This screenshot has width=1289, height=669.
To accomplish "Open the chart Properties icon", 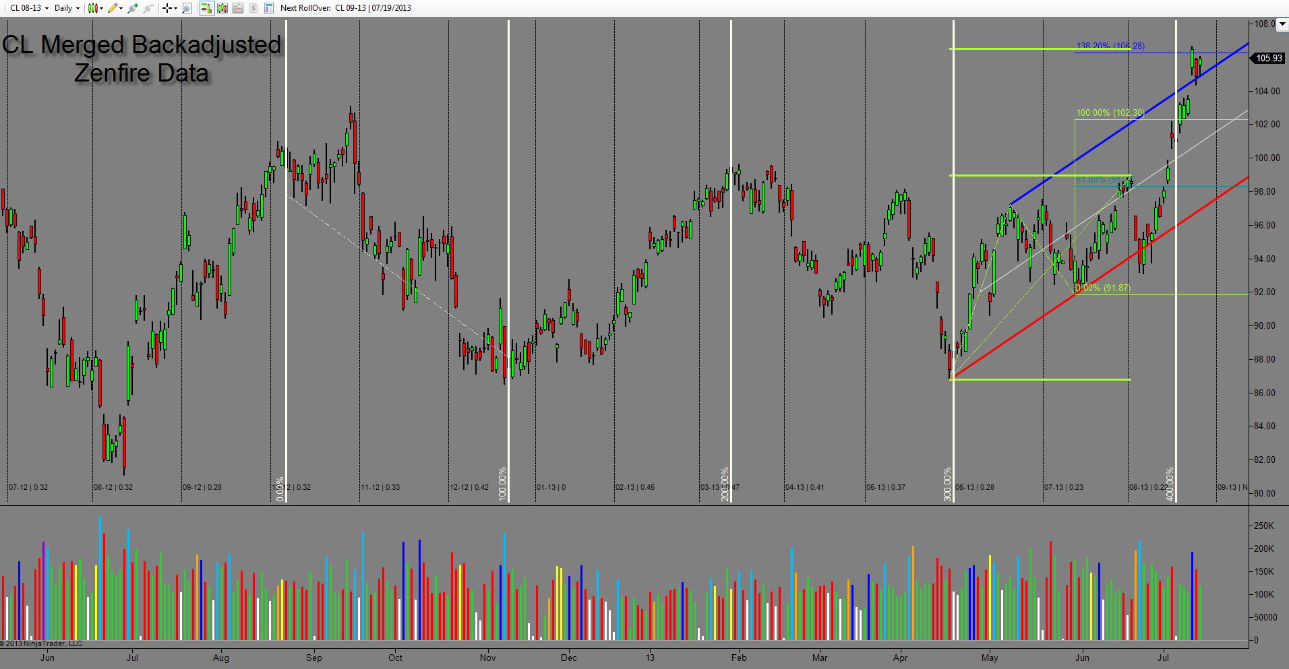I will click(269, 8).
